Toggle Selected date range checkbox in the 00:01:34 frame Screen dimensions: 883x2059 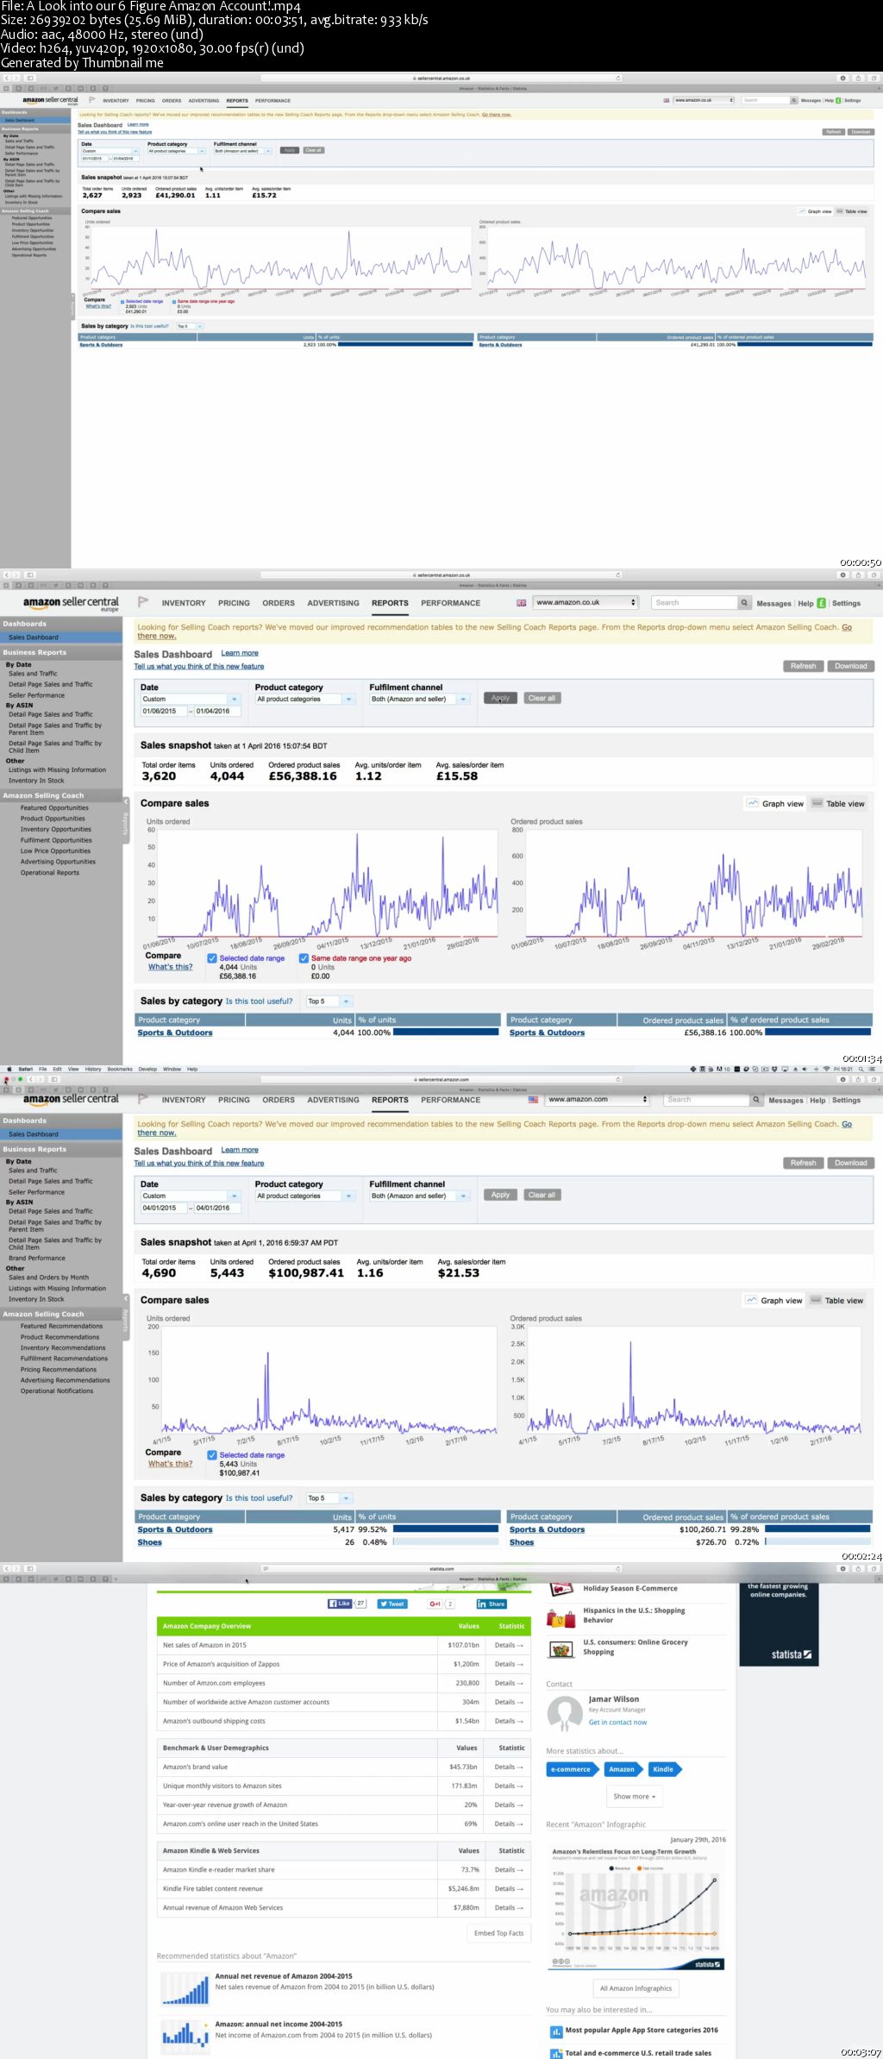pos(212,957)
